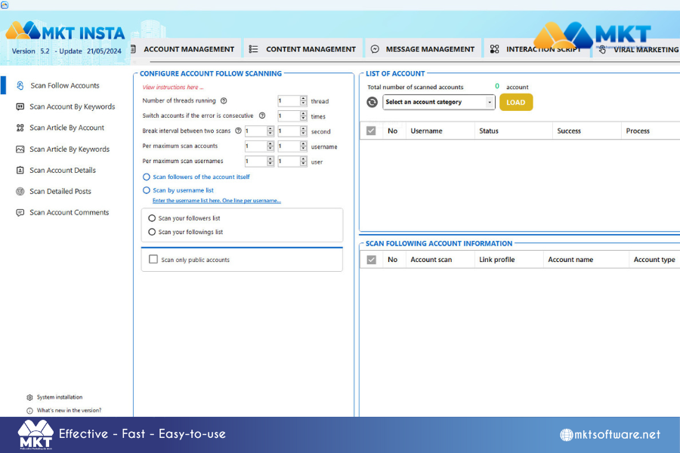The height and width of the screenshot is (453, 680).
Task: Open What's new in the version
Action: 69,410
